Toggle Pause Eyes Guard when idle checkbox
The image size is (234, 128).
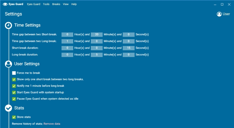tap(14, 99)
